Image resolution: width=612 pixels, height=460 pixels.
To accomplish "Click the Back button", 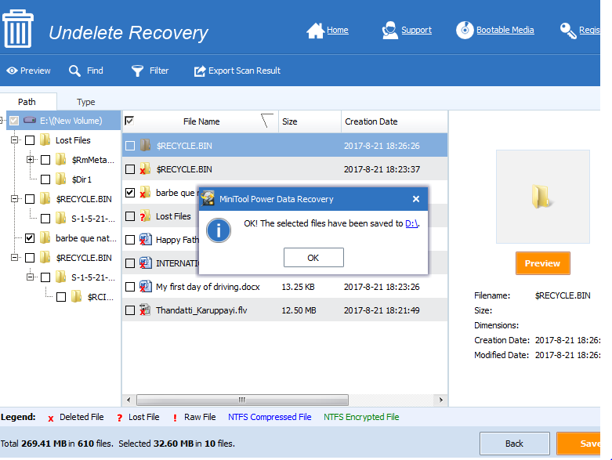I will [514, 444].
